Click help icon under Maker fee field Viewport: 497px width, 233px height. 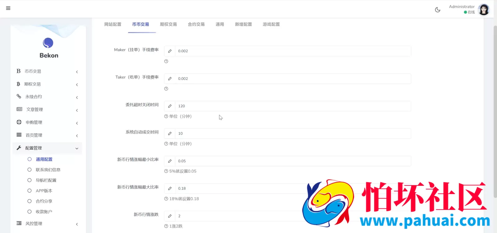166,61
